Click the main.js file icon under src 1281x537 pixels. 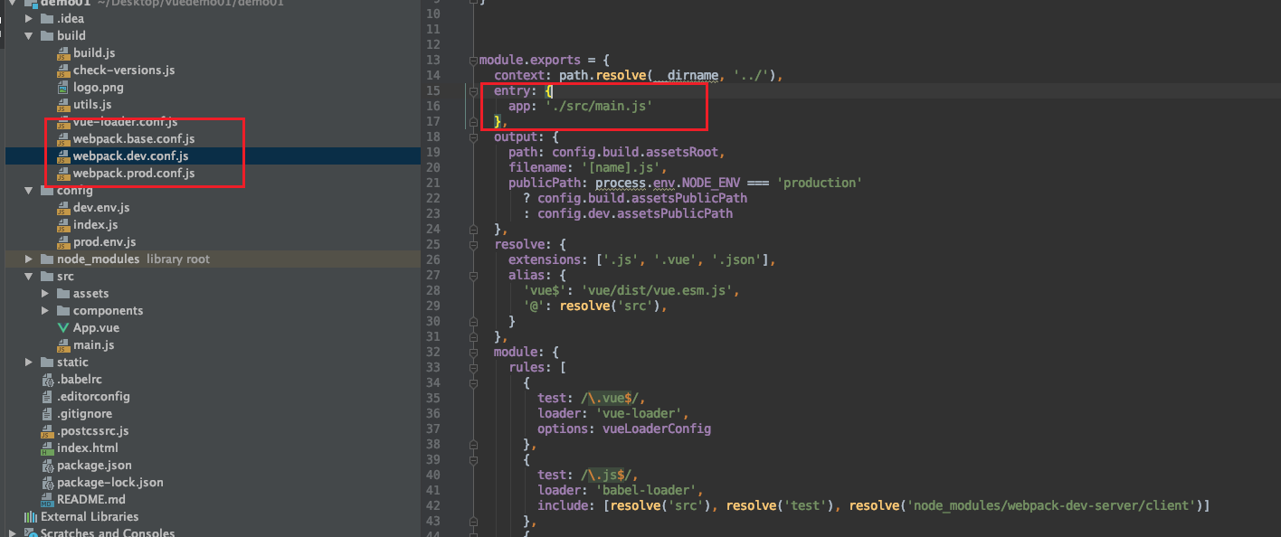pyautogui.click(x=63, y=345)
